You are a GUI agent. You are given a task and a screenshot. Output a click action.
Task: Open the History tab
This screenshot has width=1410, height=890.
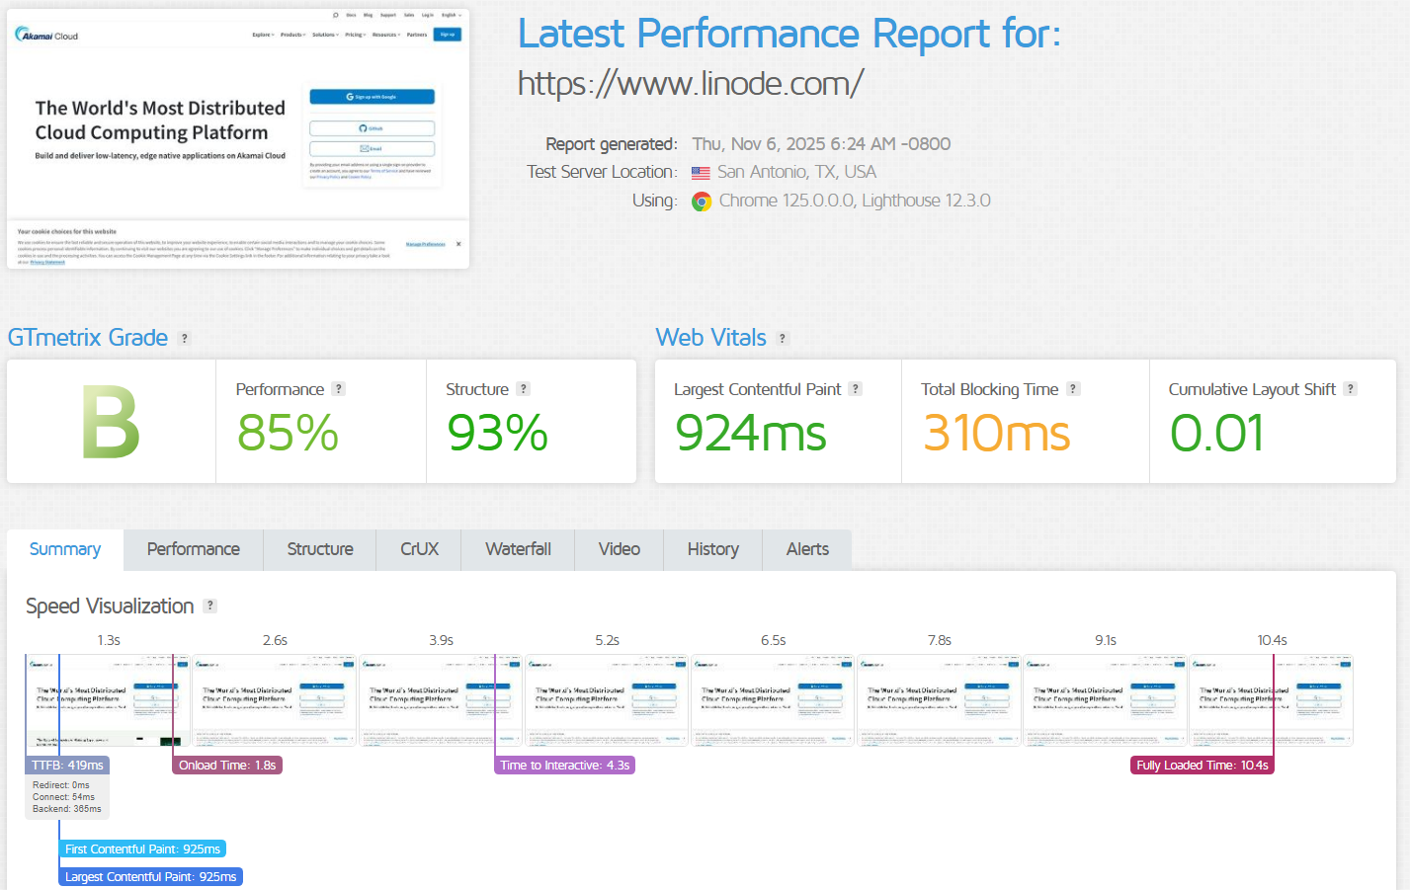pyautogui.click(x=713, y=549)
